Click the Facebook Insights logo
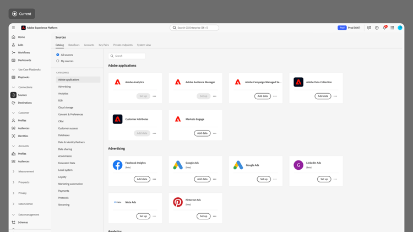413x232 pixels. click(x=117, y=165)
